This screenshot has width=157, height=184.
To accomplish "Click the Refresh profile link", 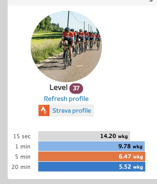I will 66,99.
